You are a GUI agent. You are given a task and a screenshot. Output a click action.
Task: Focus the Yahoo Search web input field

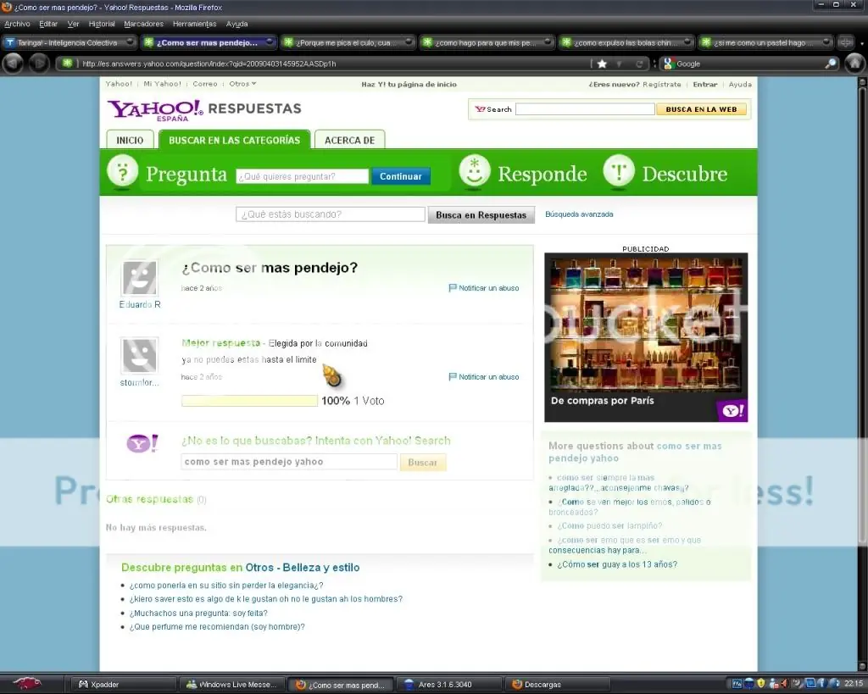[585, 109]
